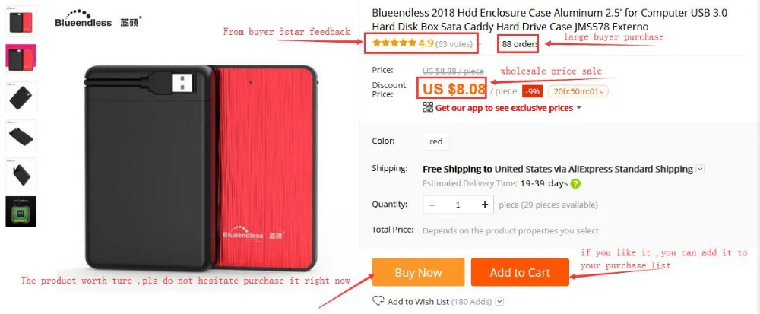
Task: Increase quantity with the plus button
Action: pos(485,205)
